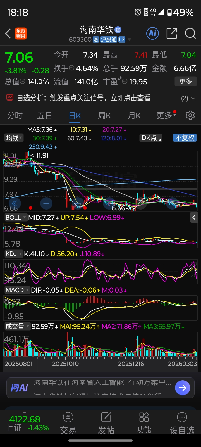Screen dimensions: 201x447
Task: Toggle 不复权 adjustment button
Action: (185, 138)
